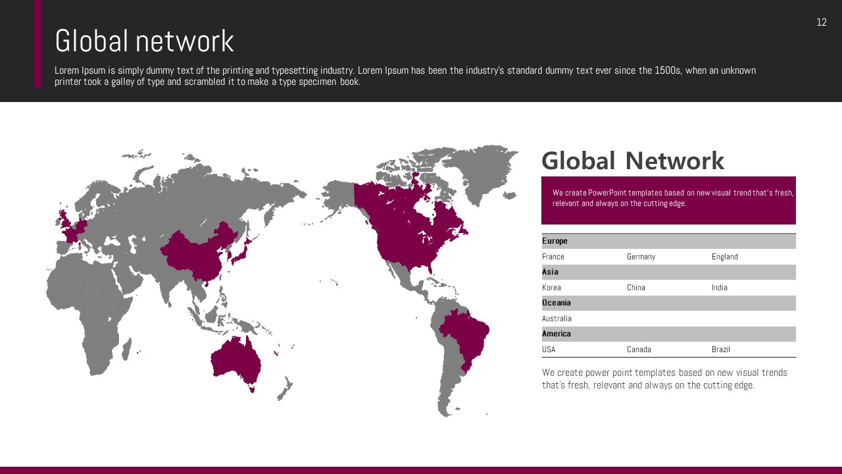Viewport: 842px width, 474px height.
Task: Select the Europe header row in table
Action: (668, 241)
